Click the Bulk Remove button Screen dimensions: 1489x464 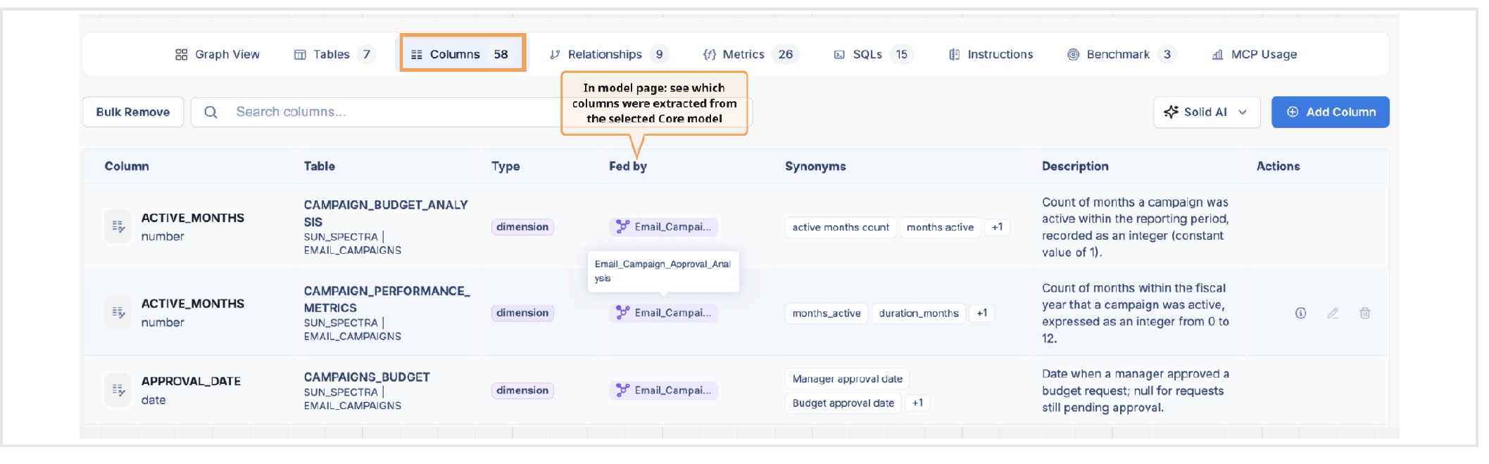pos(133,112)
